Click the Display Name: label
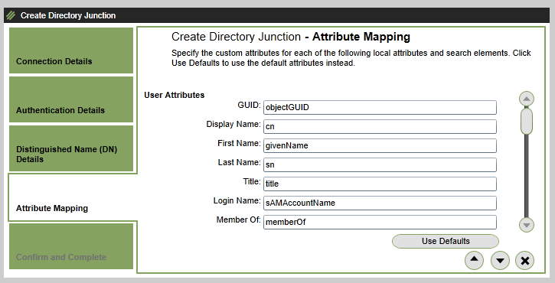 click(233, 125)
